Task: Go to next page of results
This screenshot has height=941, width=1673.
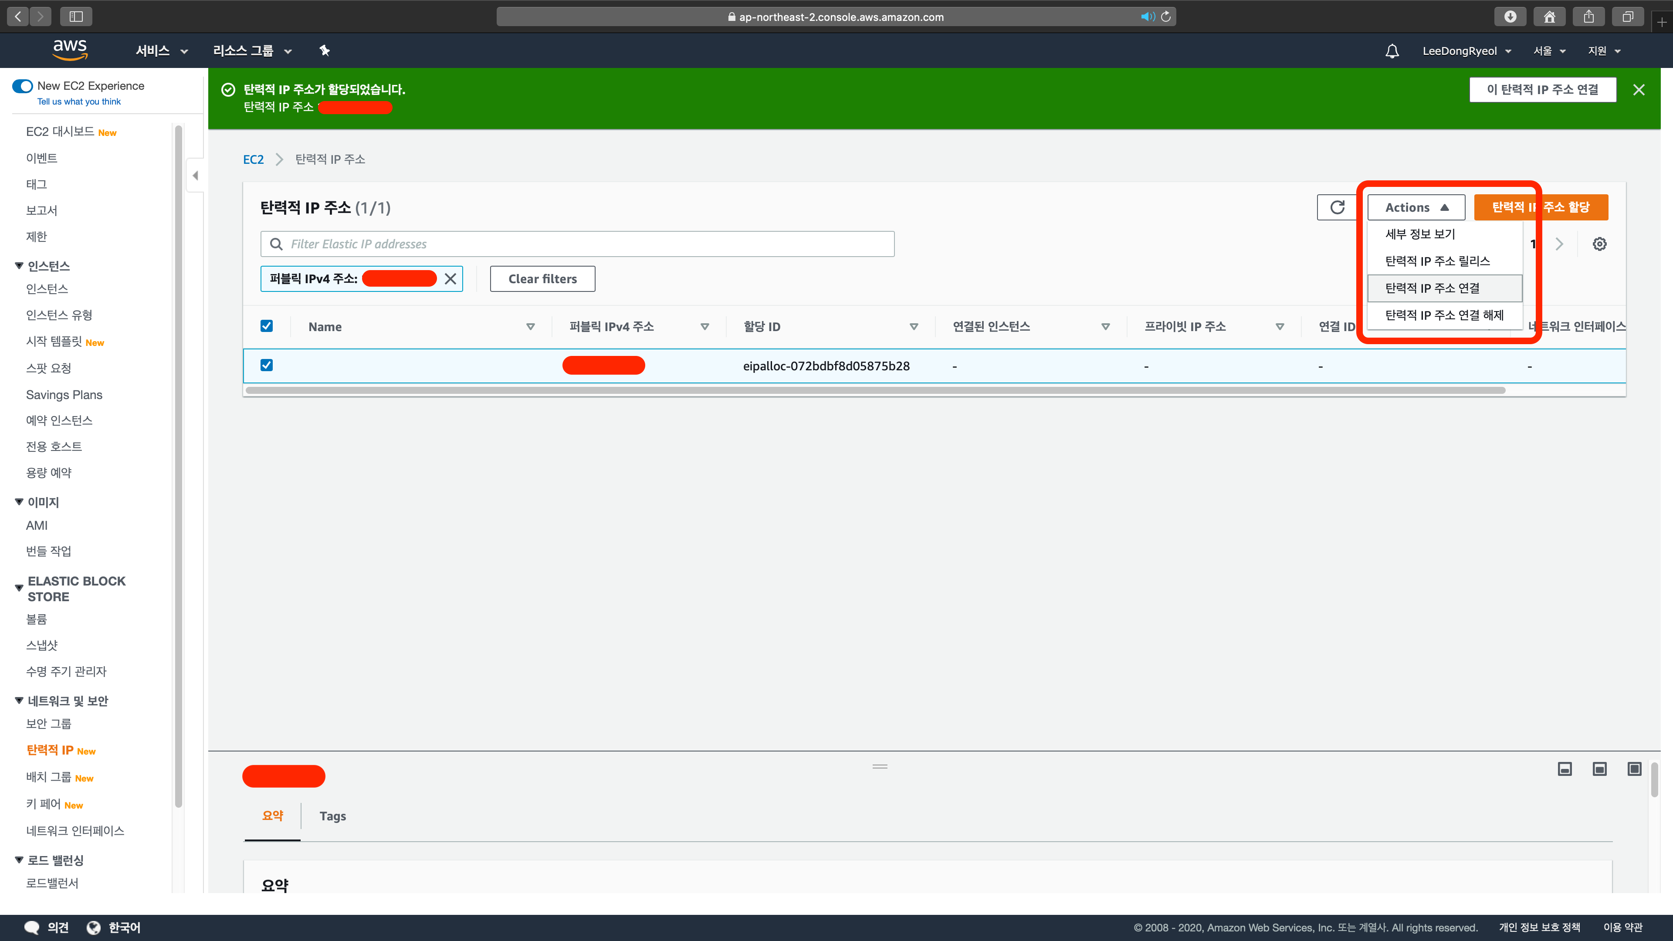Action: coord(1559,244)
